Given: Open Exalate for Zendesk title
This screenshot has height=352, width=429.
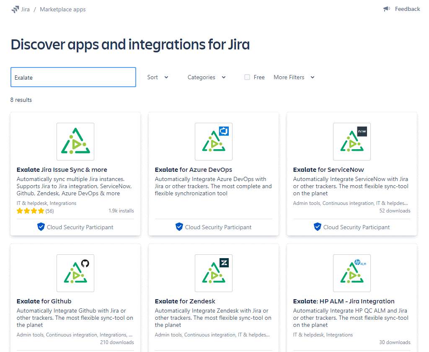Looking at the screenshot, I should 185,301.
